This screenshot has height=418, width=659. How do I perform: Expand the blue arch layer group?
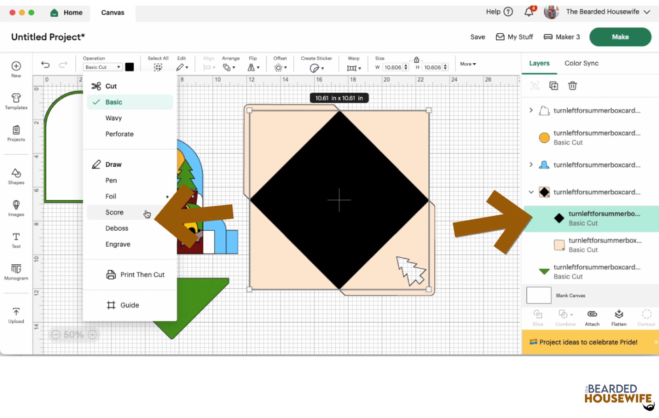point(531,164)
